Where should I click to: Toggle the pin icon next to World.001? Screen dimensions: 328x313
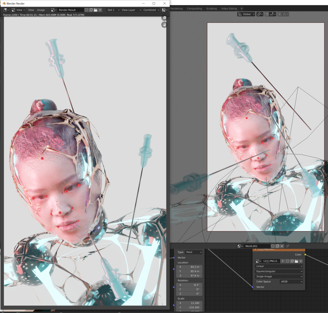(288, 246)
